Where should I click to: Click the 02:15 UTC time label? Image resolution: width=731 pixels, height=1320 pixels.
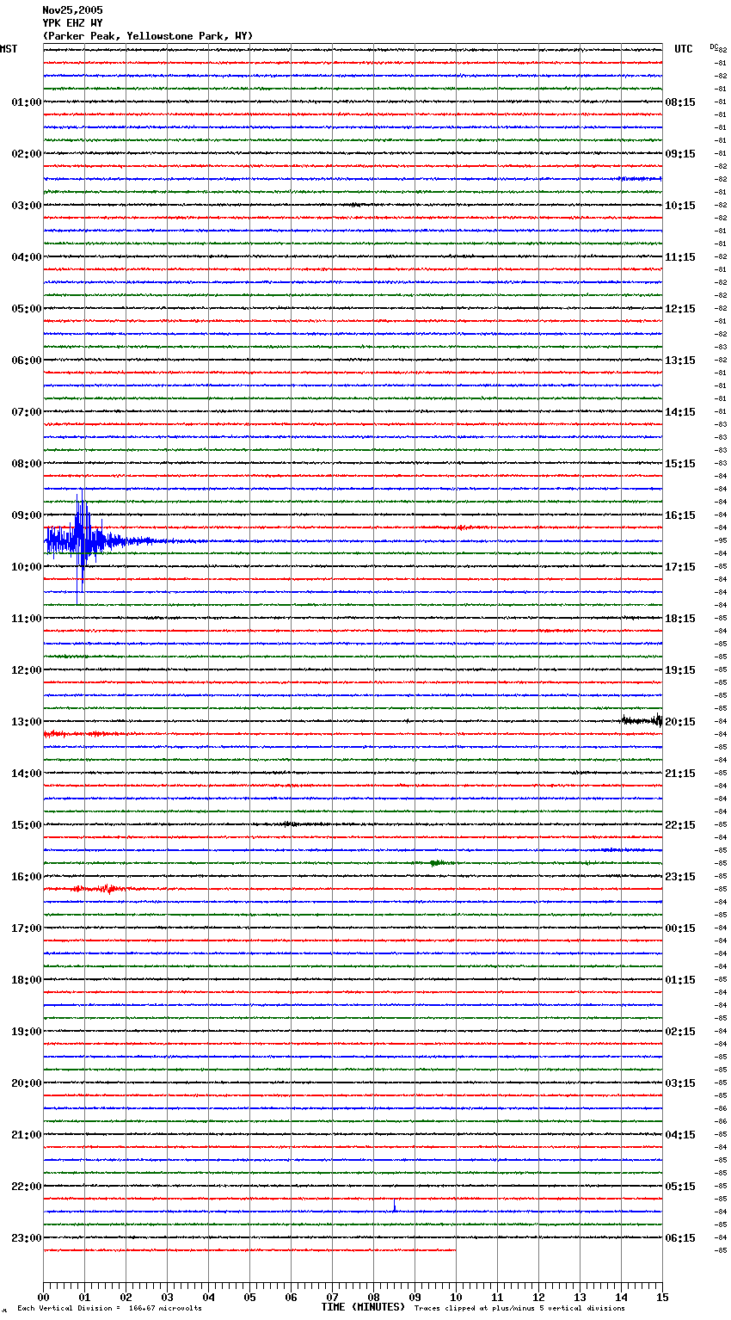(680, 1032)
